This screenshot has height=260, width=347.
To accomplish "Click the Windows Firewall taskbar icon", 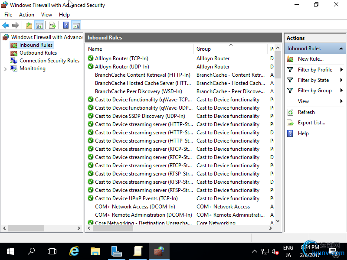I will point(159,251).
